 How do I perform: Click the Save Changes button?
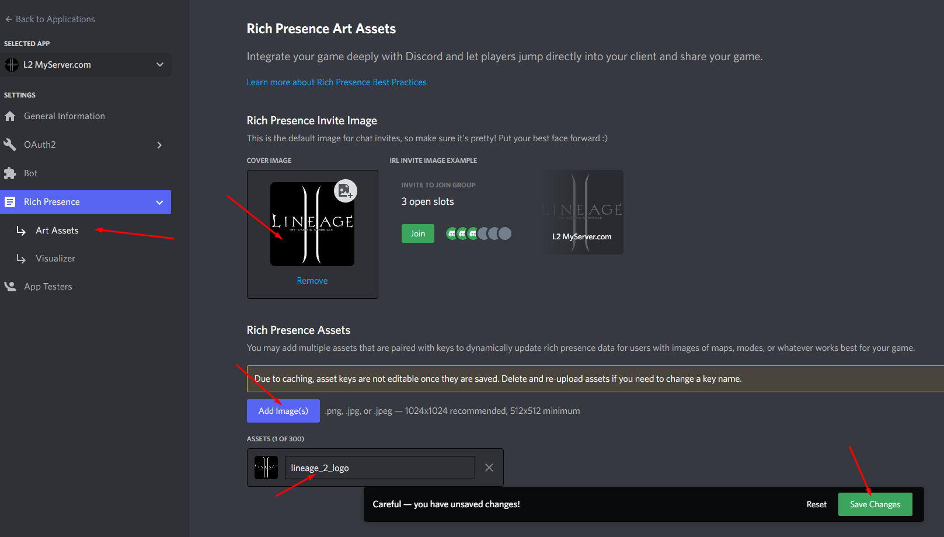pyautogui.click(x=875, y=504)
